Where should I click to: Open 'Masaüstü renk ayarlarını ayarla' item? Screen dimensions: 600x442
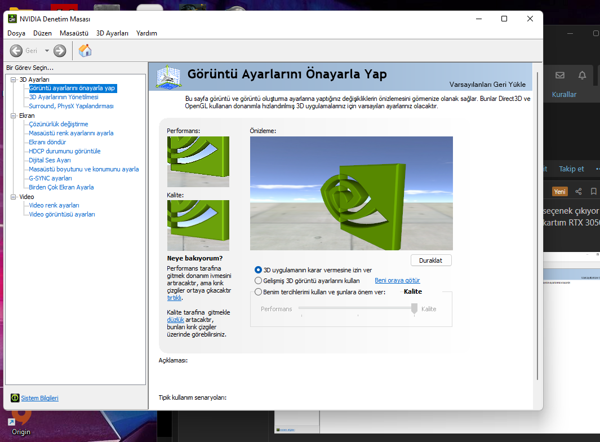point(71,133)
